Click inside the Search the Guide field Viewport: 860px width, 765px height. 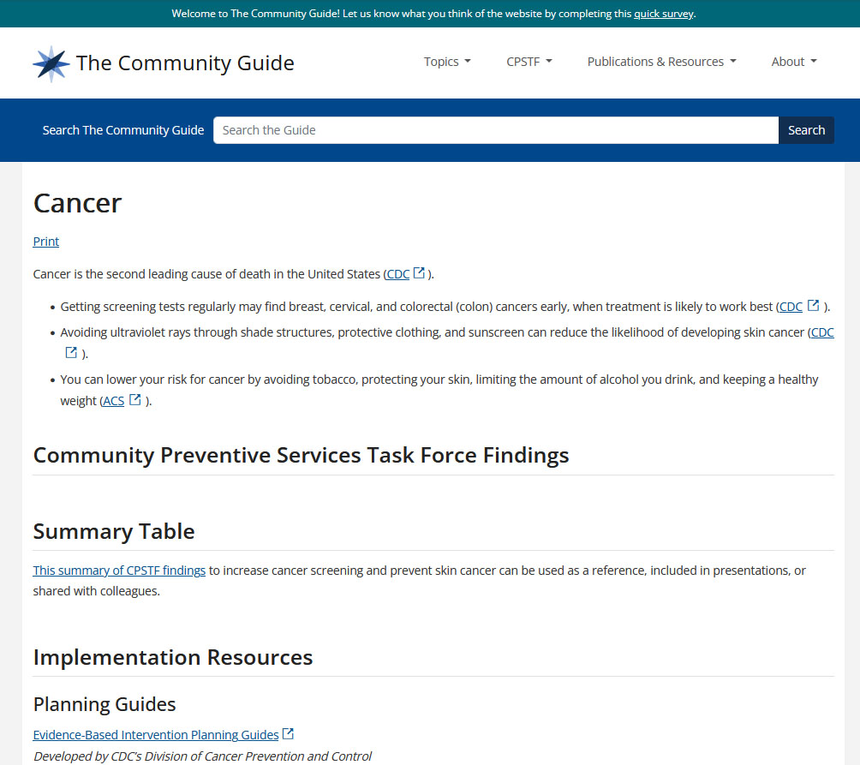click(497, 129)
